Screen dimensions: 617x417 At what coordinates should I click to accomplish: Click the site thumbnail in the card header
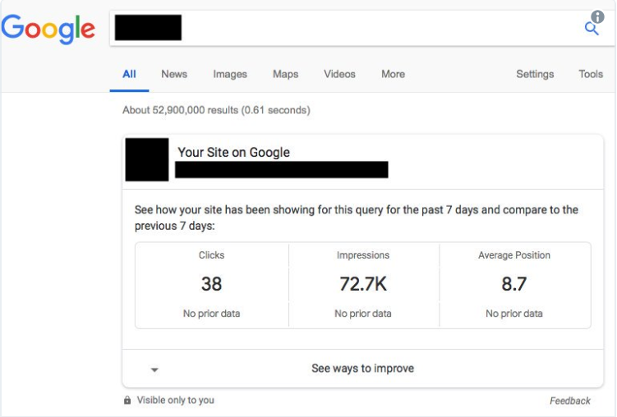tap(147, 159)
